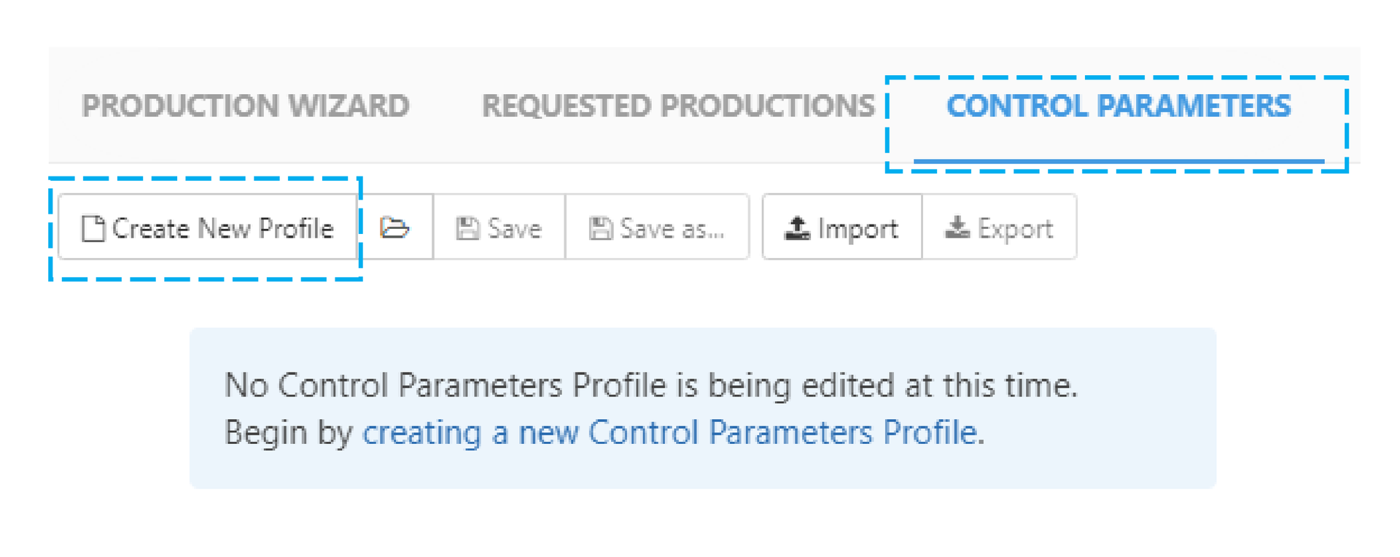Click the Export button

[x=1000, y=227]
